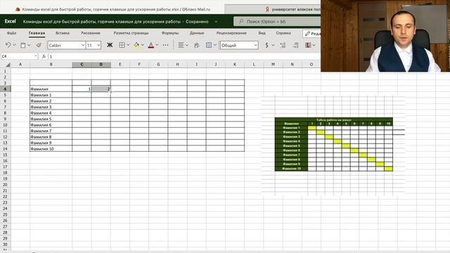This screenshot has width=450, height=253.
Task: Click in the Поиск search box
Action: tap(277, 22)
